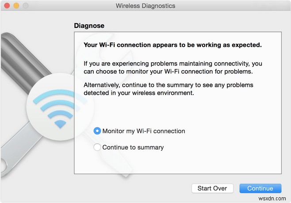
Task: Click the gray zoom window button
Action: pyautogui.click(x=25, y=6)
